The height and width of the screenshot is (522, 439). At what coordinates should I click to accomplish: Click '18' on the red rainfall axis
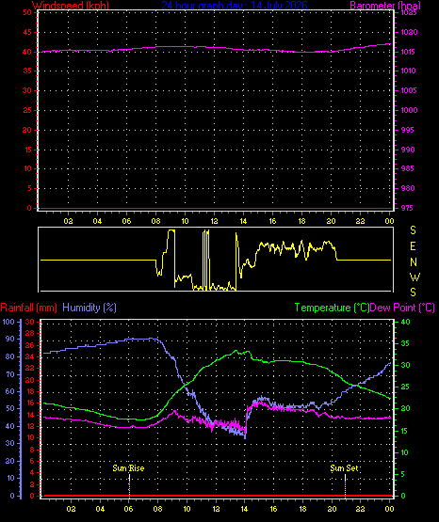30,391
